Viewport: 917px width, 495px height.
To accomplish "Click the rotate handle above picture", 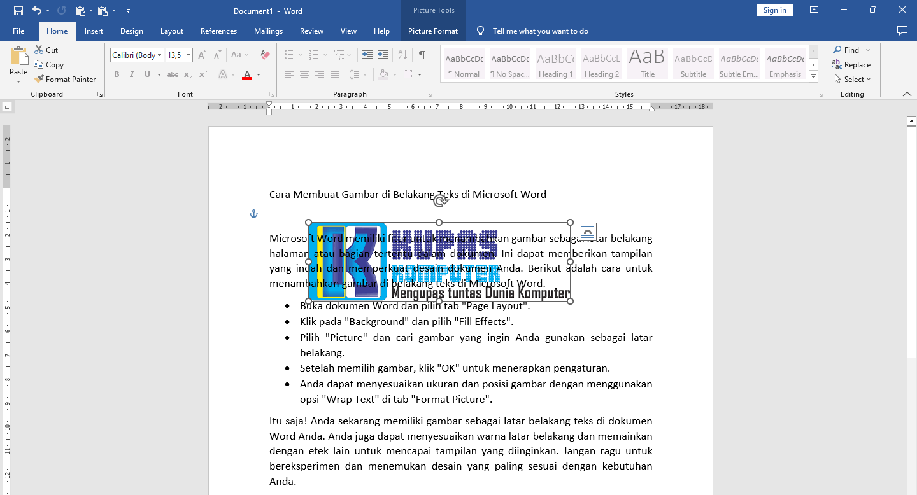I will pos(439,201).
